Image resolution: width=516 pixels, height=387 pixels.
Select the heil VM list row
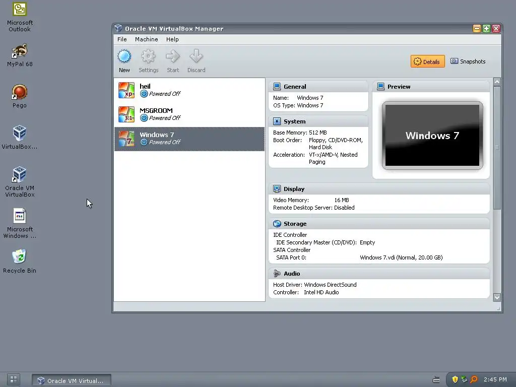coord(189,90)
